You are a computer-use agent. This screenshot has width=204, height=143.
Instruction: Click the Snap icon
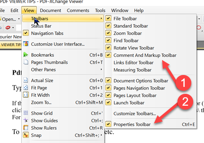(x=26, y=135)
